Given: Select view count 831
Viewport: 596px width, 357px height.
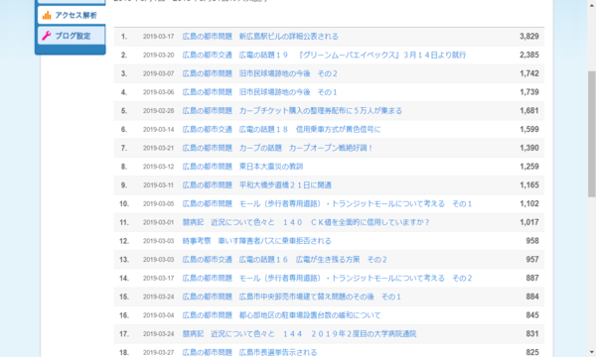Looking at the screenshot, I should (x=532, y=334).
